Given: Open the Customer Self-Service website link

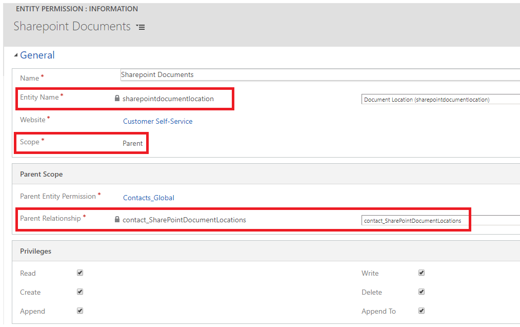Looking at the screenshot, I should point(158,121).
